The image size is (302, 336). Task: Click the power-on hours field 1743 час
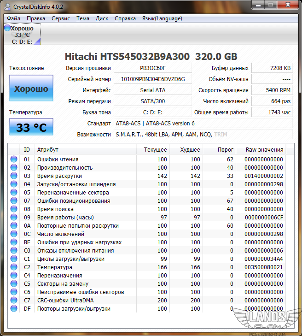point(272,112)
